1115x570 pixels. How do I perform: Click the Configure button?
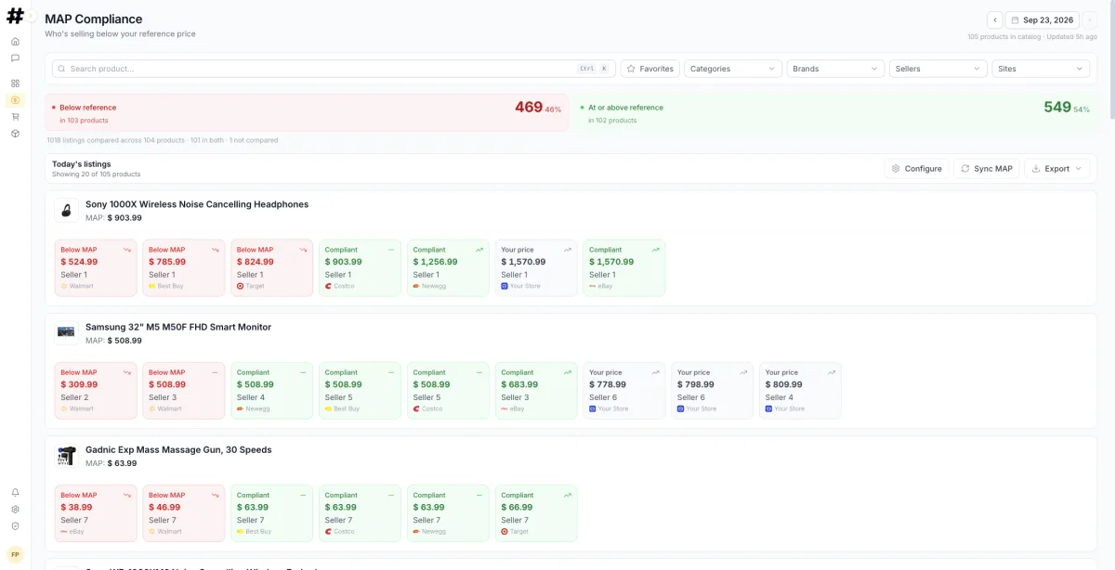[x=916, y=169]
